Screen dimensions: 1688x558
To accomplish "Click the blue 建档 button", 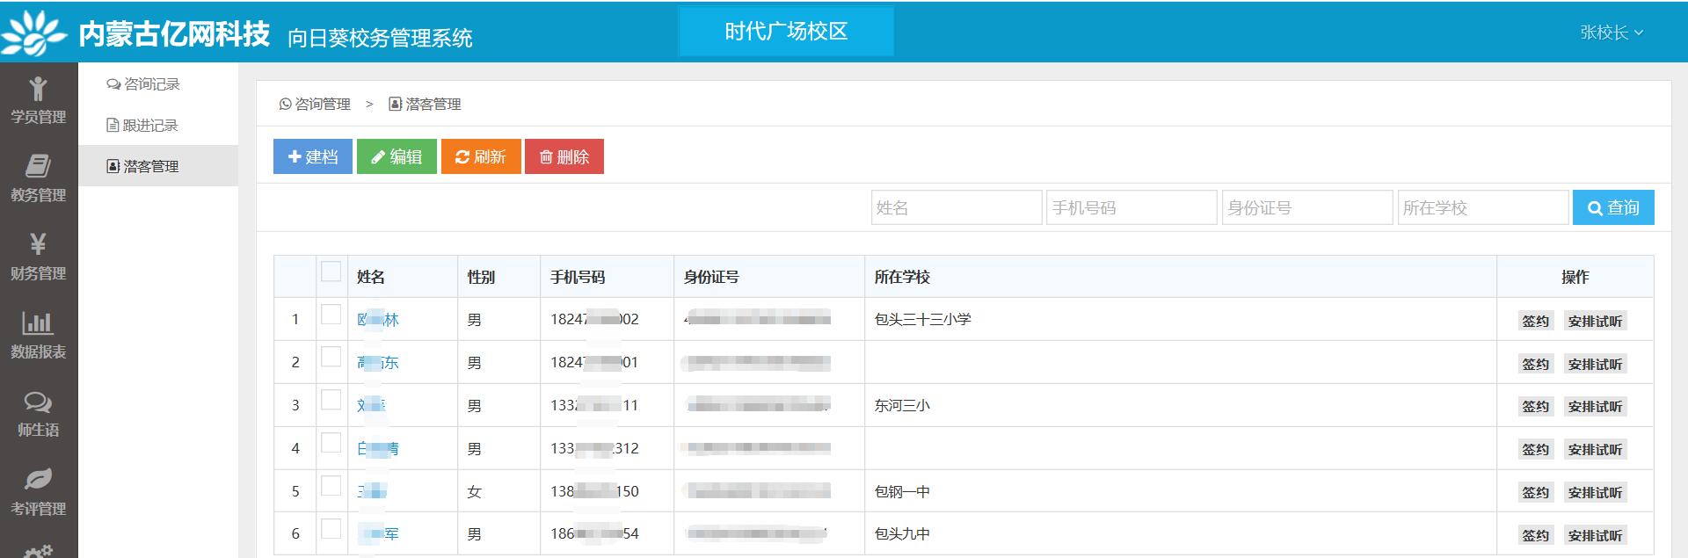I will click(x=312, y=156).
